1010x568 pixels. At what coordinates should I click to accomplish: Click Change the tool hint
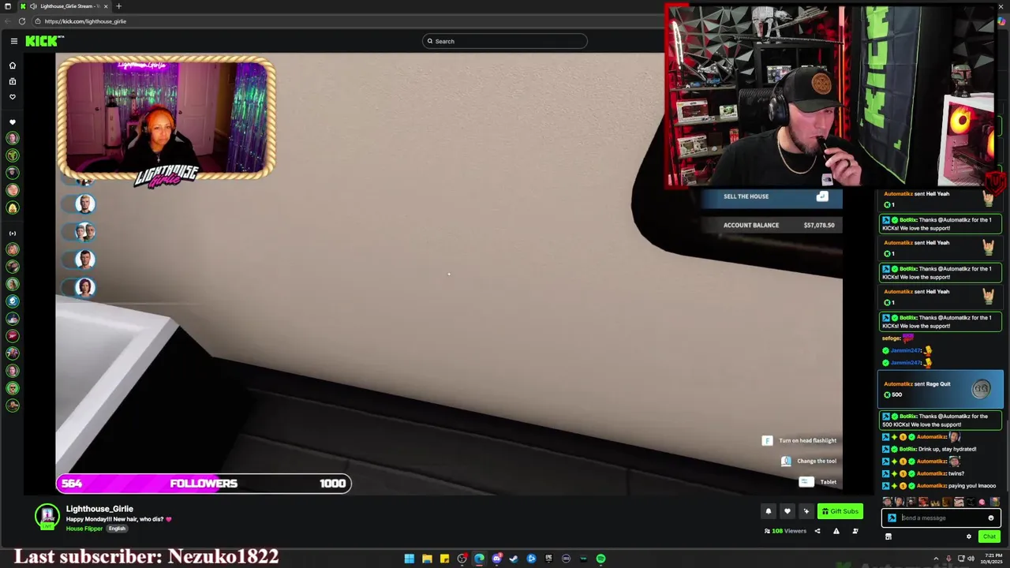coord(809,461)
